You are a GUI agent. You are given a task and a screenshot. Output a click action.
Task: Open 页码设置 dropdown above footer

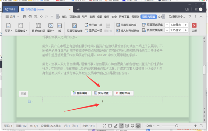[102, 93]
